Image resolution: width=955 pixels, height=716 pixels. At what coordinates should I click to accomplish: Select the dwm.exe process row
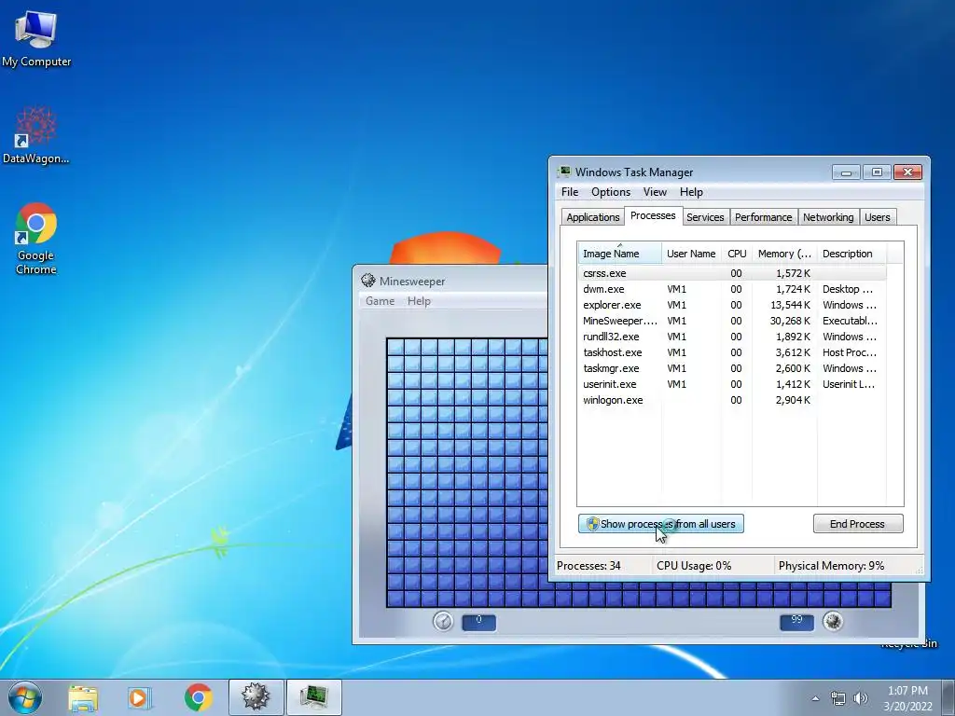coord(732,289)
